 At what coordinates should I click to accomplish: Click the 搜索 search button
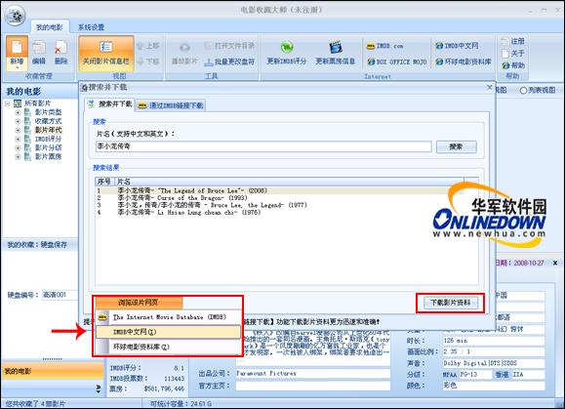pos(456,146)
